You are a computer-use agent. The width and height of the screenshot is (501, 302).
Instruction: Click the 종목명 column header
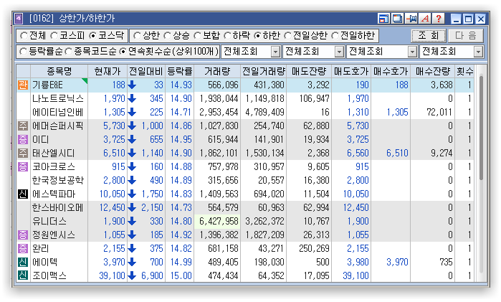59,71
